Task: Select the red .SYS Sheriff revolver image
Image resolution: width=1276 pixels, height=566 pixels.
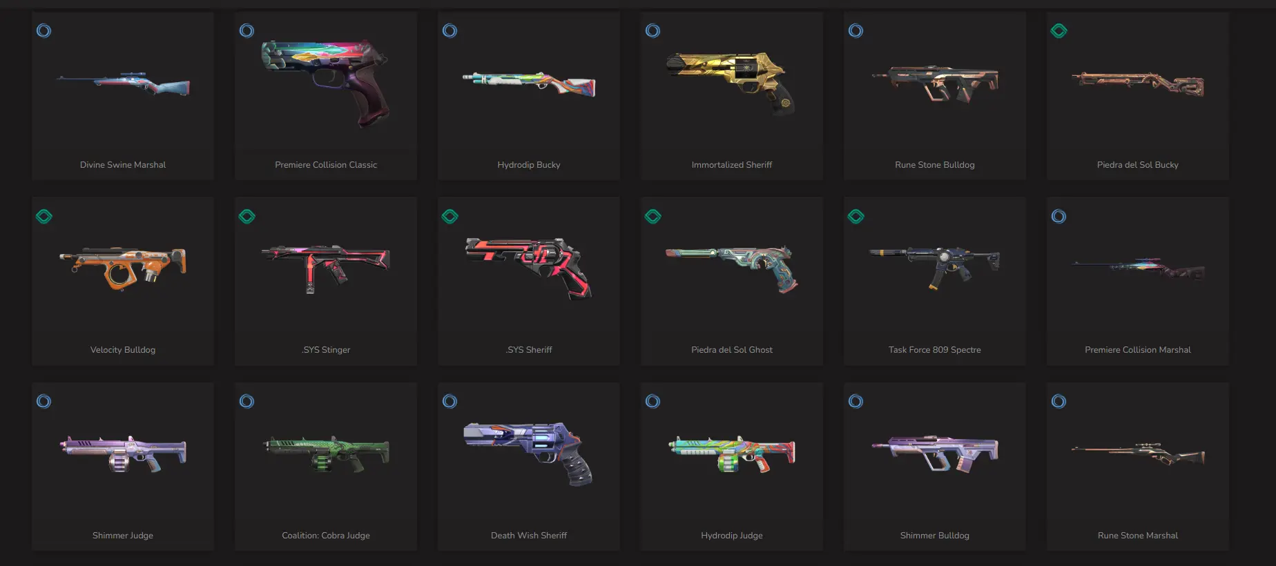Action: pos(529,269)
